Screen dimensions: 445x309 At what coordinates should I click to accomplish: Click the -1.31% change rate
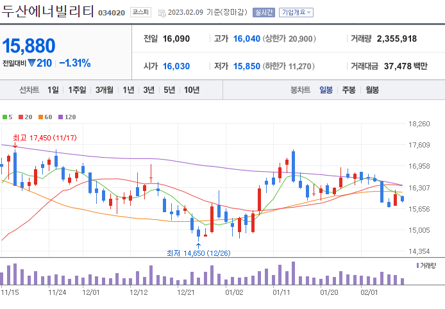75,63
